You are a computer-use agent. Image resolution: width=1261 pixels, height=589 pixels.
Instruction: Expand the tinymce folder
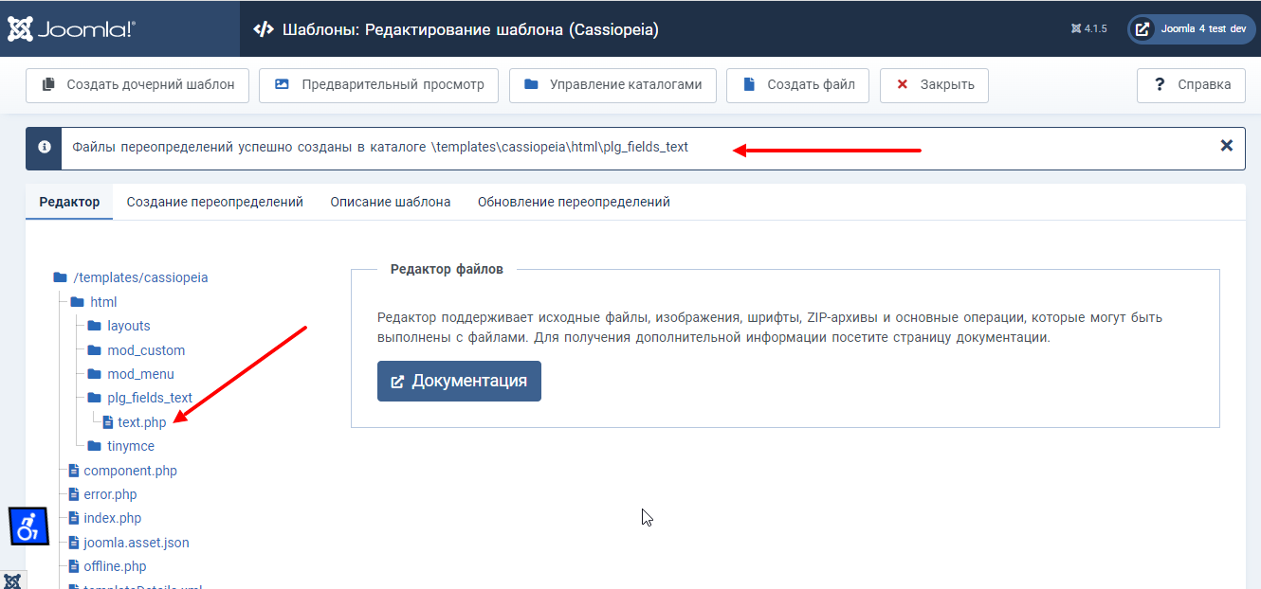click(131, 446)
